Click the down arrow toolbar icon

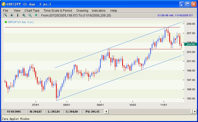coord(18,15)
